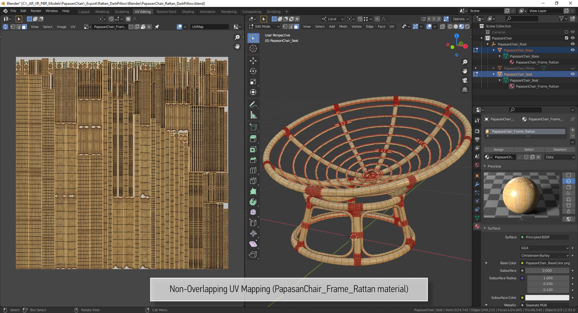Select the Annotate pencil tool
The height and width of the screenshot is (313, 578).
pyautogui.click(x=253, y=104)
